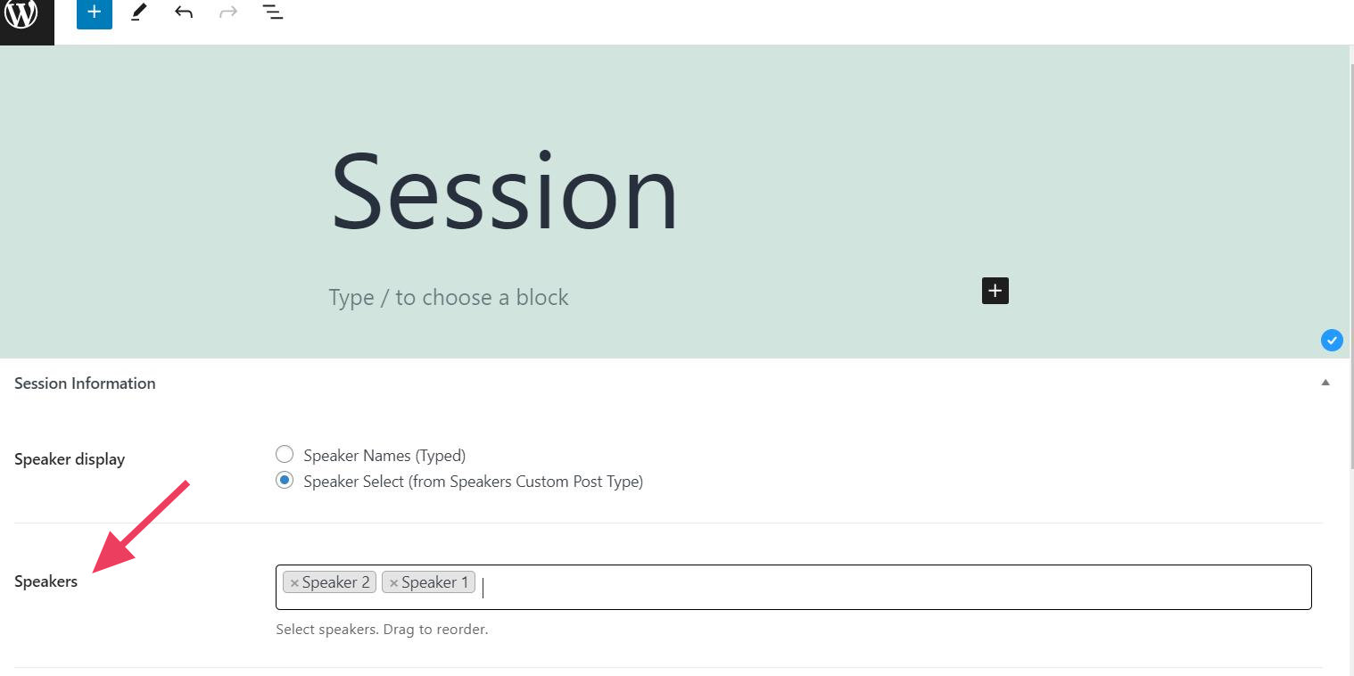Select Speaker Select from Custom Post Type
The image size is (1354, 676).
tap(285, 481)
